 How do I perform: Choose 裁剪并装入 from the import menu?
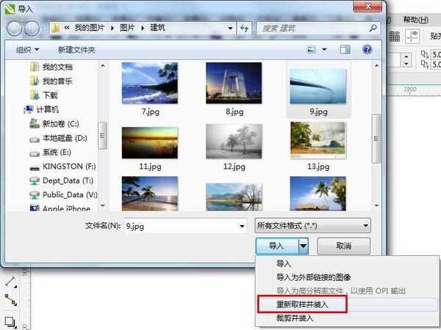pos(295,318)
